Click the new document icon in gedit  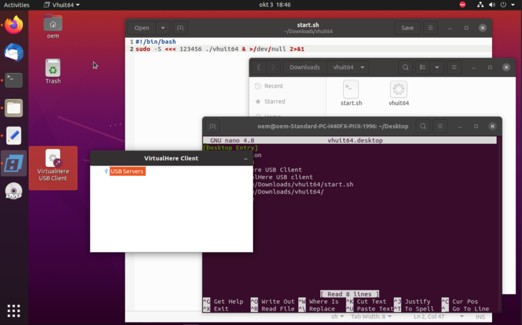click(180, 28)
